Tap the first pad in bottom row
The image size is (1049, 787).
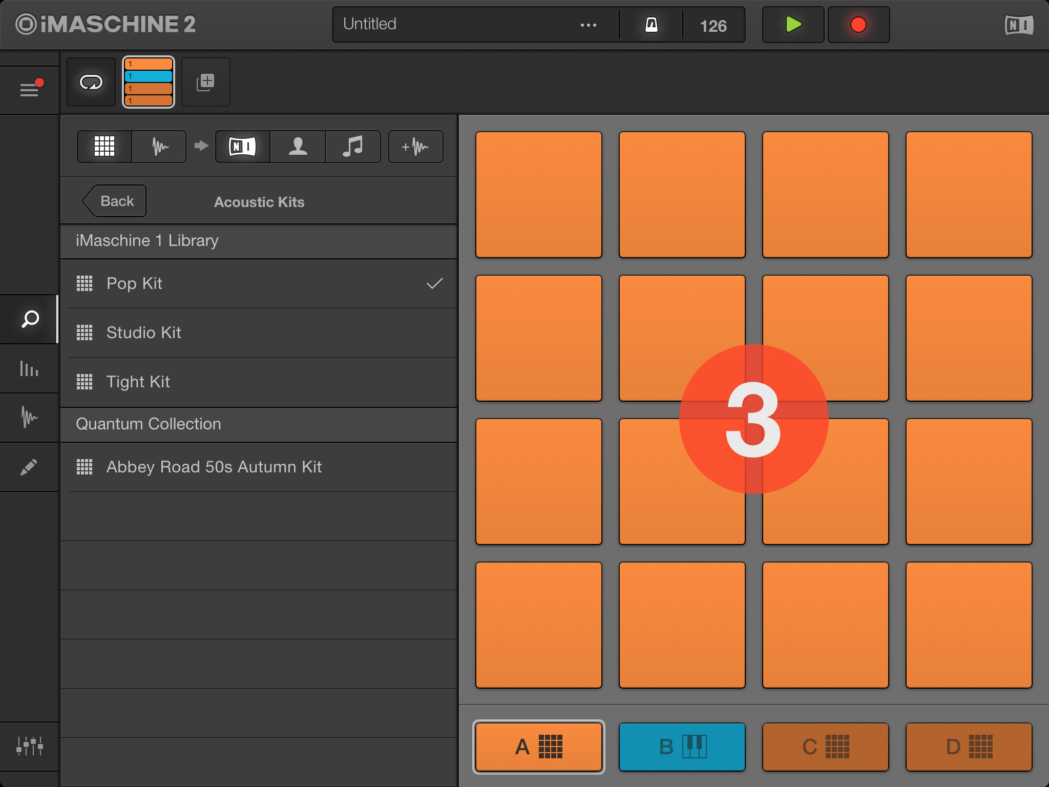point(539,625)
